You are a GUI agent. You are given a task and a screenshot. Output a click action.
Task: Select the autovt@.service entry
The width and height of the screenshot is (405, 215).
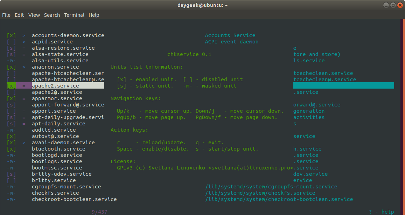coord(55,136)
